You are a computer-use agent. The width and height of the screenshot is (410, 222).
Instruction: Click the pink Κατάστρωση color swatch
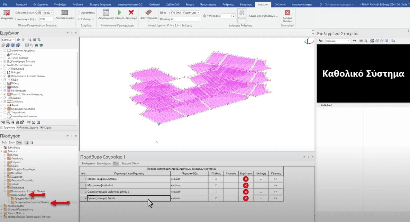[9, 91]
